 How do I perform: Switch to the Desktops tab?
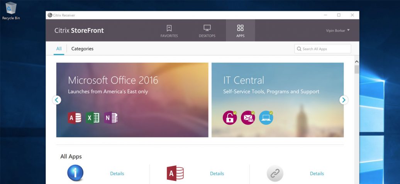click(207, 31)
